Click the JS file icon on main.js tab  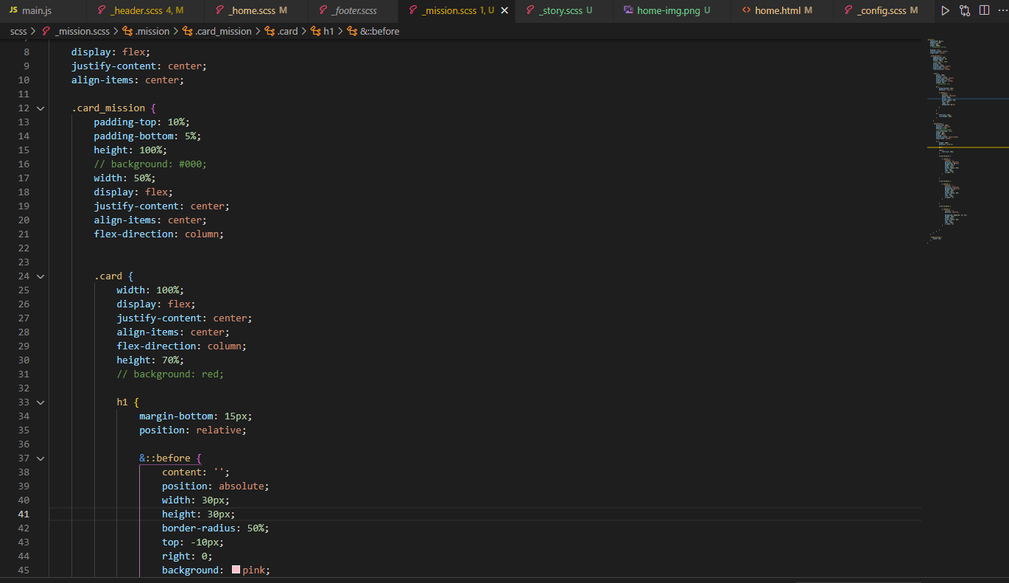tap(13, 10)
